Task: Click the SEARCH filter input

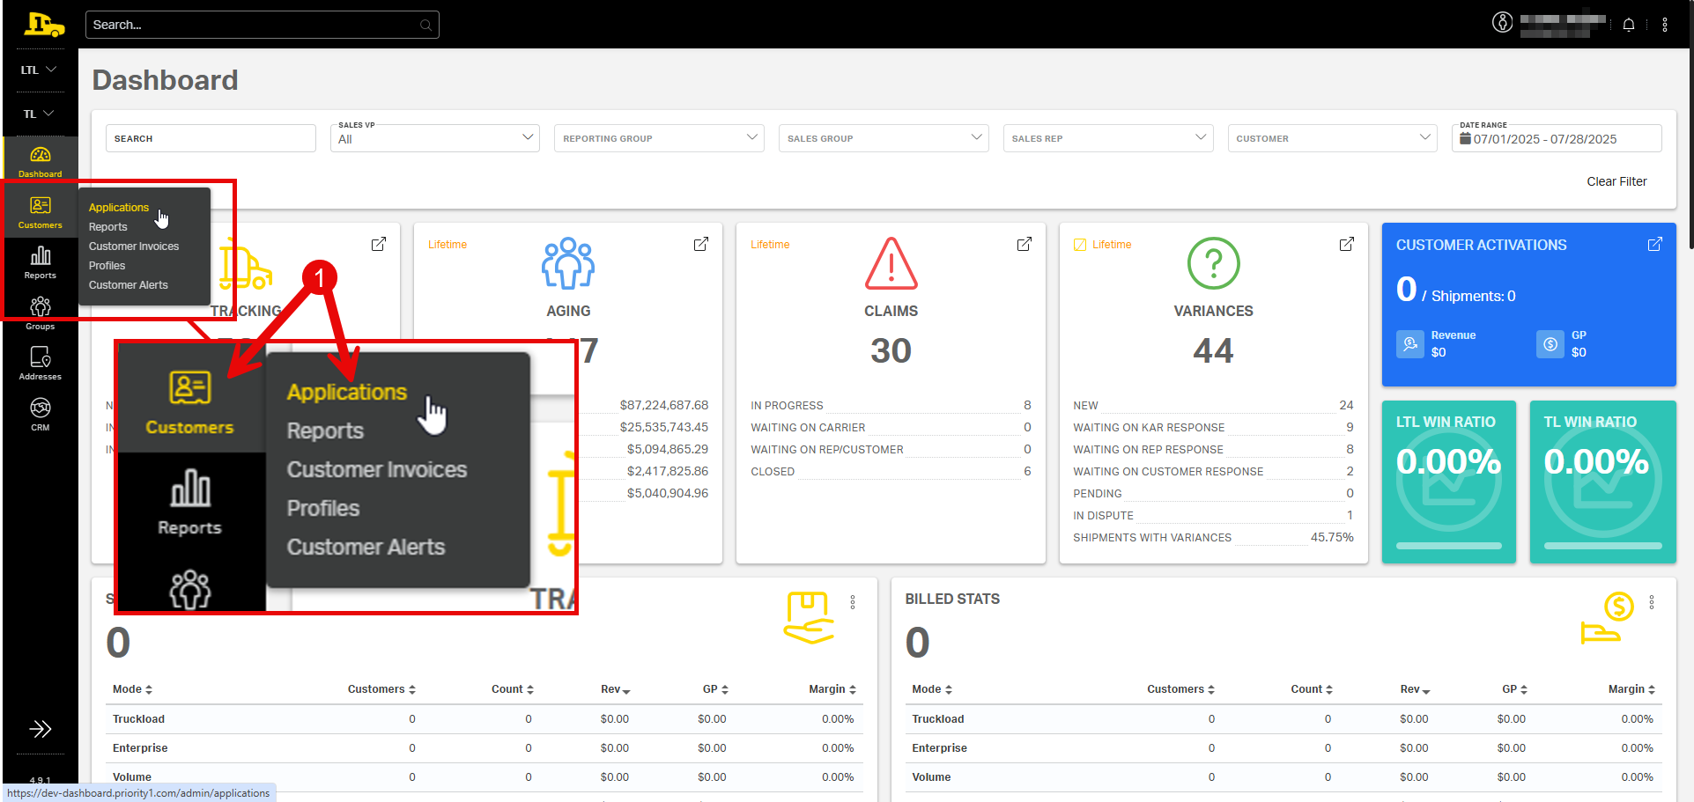Action: click(211, 138)
